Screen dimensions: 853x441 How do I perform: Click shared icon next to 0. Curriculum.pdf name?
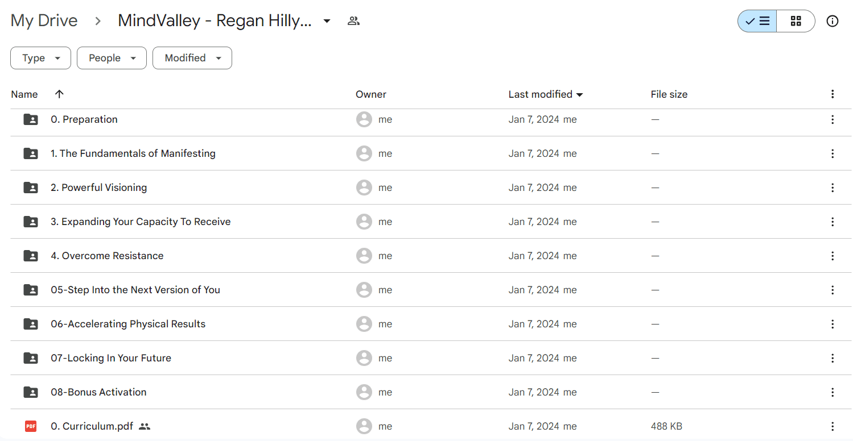145,426
